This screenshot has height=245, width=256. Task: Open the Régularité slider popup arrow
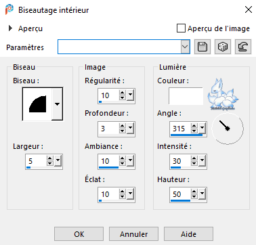(x=130, y=95)
